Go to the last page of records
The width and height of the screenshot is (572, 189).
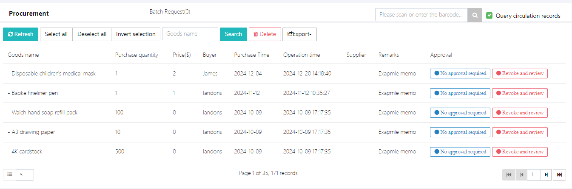tap(560, 175)
